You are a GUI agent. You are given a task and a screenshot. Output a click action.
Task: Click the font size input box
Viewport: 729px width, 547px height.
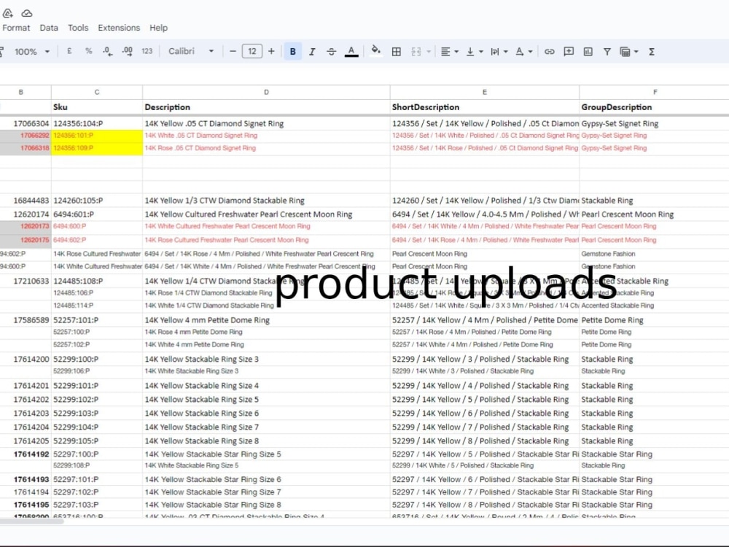tap(252, 52)
